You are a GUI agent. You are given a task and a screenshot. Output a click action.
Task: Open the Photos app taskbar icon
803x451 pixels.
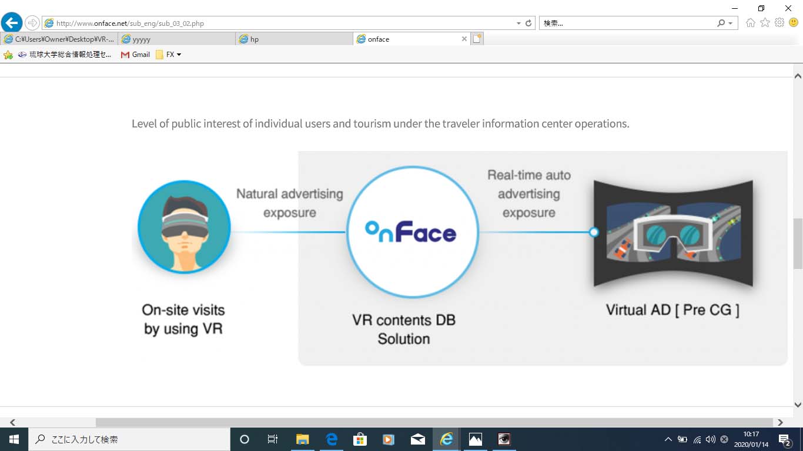coord(476,439)
